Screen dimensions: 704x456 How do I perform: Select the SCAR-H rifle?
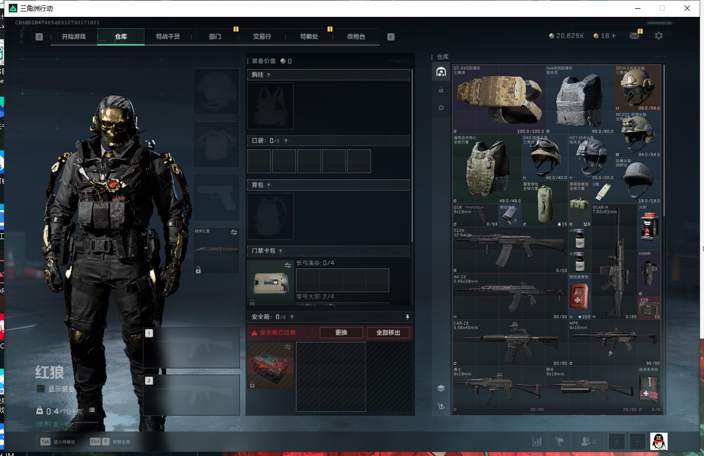(x=614, y=262)
